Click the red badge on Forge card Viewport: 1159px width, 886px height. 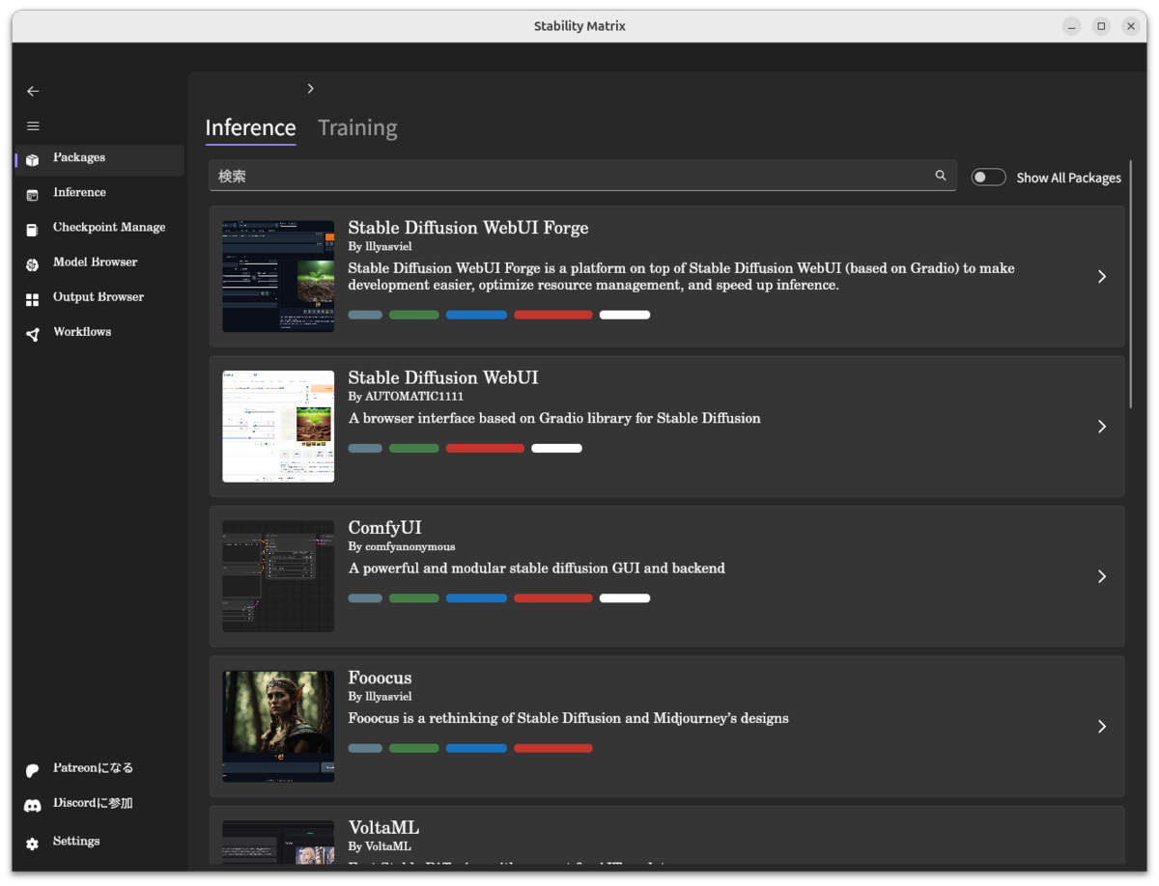(553, 315)
